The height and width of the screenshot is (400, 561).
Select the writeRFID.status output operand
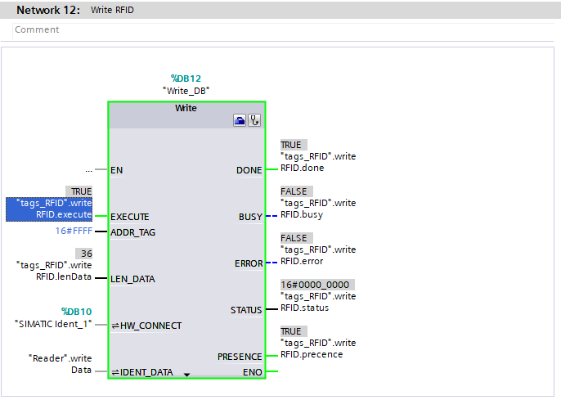317,302
